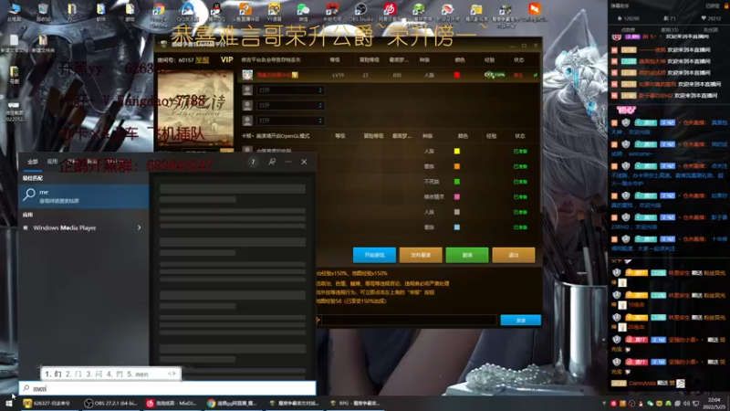Open the Recycle Bin desktop icon

[x=43, y=12]
